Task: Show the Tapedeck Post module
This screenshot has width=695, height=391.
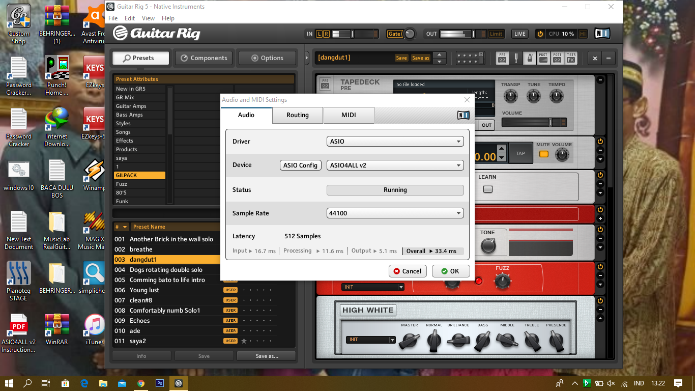Action: (x=557, y=58)
